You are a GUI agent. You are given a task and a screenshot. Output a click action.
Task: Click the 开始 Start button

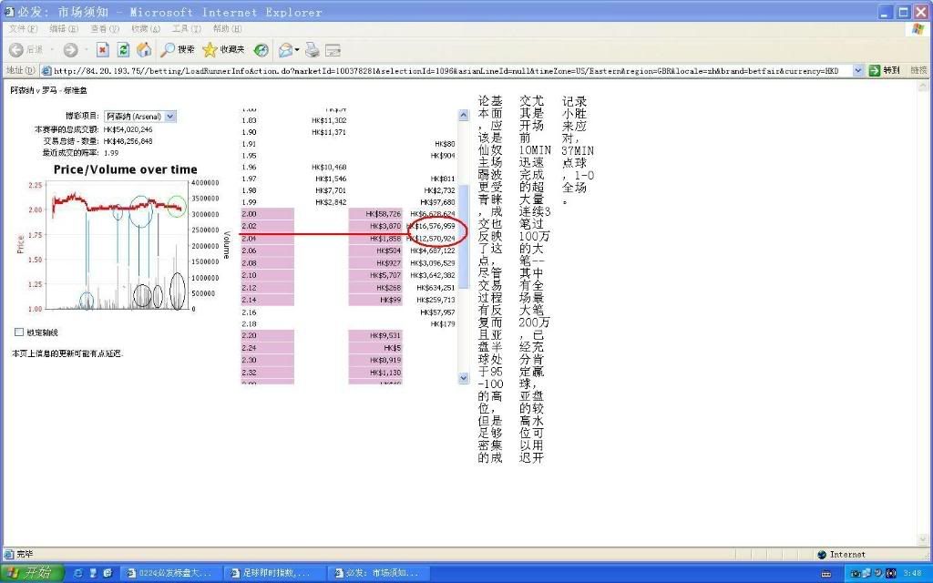pyautogui.click(x=33, y=573)
